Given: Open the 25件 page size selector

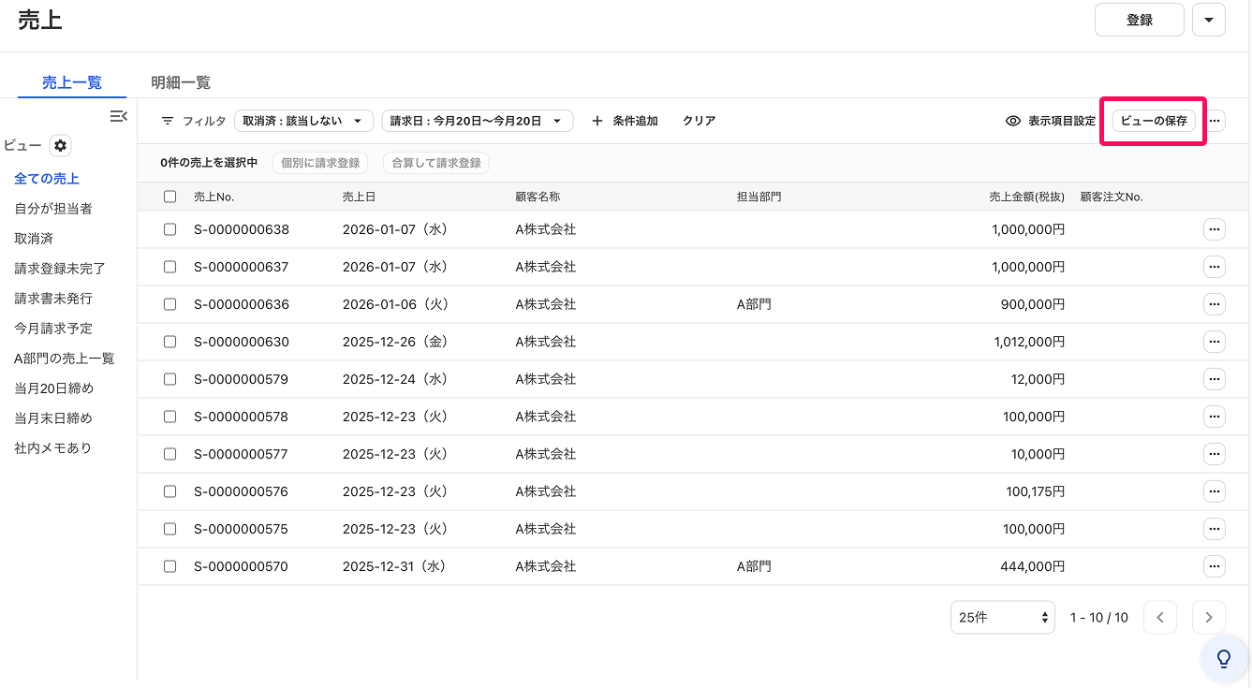Looking at the screenshot, I should point(1003,618).
